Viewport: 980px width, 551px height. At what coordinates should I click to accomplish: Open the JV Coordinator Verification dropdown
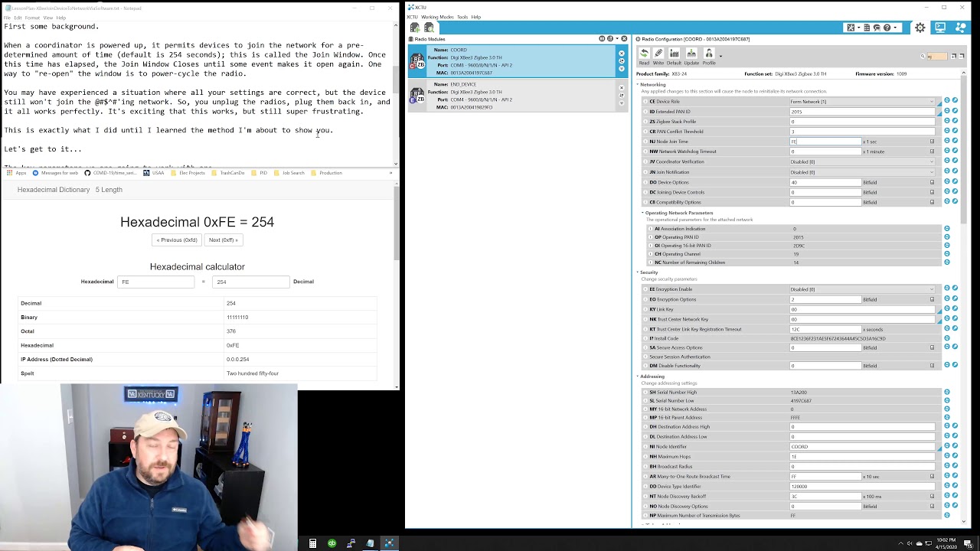point(862,161)
